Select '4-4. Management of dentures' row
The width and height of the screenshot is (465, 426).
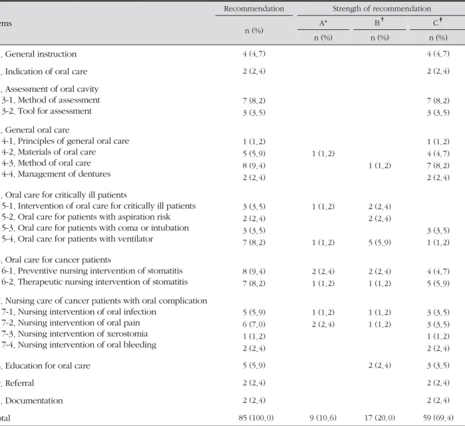tap(56, 174)
